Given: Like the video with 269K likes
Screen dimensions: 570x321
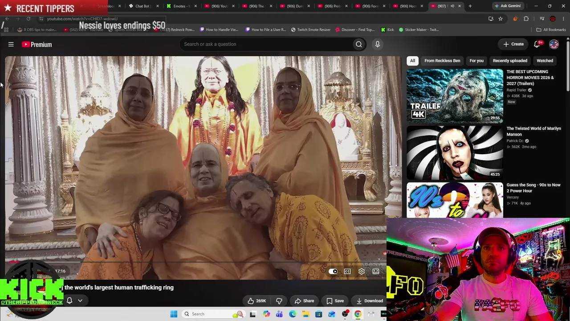Looking at the screenshot, I should pos(256,301).
